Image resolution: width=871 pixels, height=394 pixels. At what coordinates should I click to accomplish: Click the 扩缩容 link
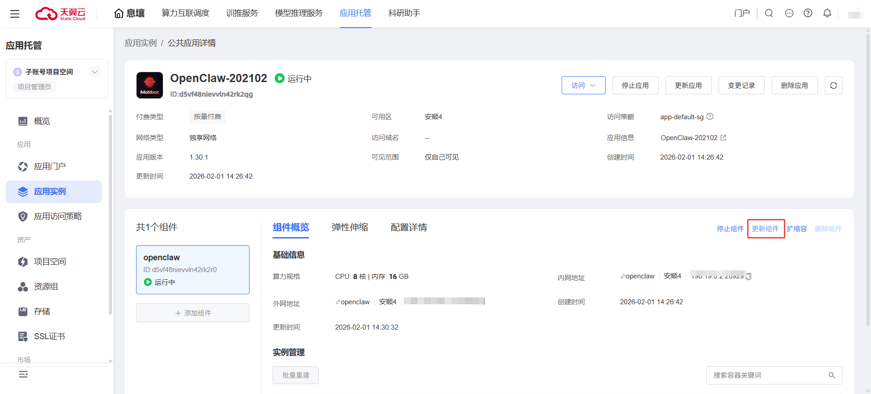pyautogui.click(x=797, y=229)
